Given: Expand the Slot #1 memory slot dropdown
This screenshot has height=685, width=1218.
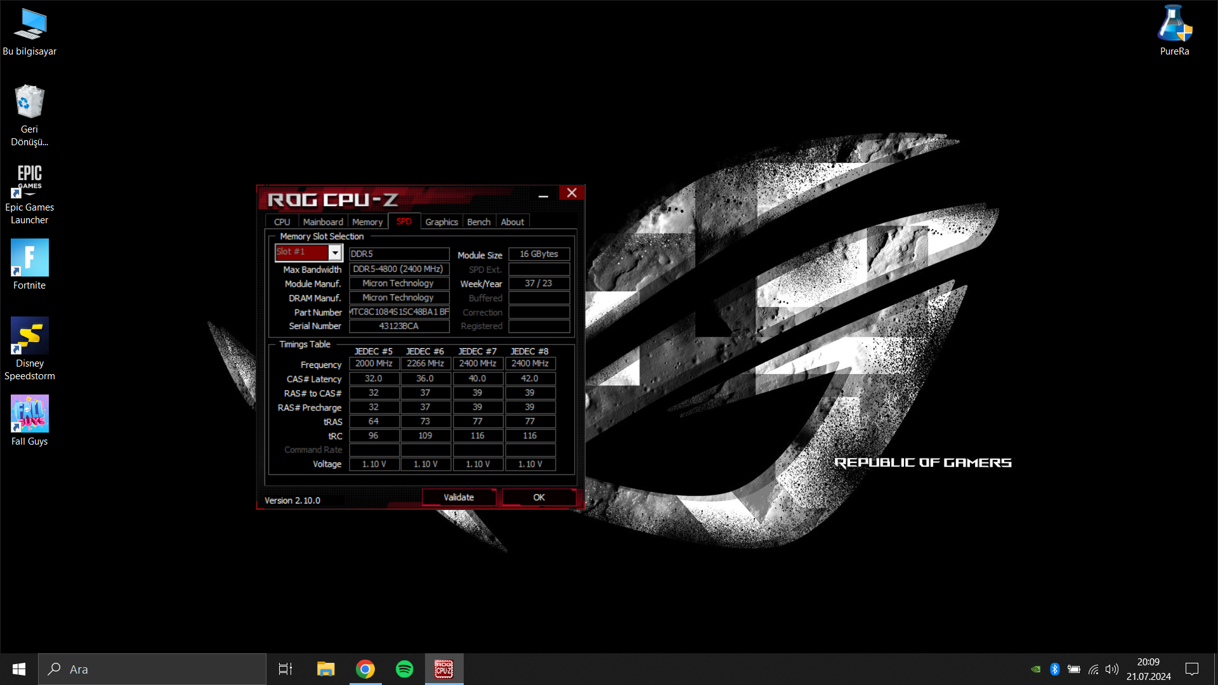Looking at the screenshot, I should [x=334, y=252].
